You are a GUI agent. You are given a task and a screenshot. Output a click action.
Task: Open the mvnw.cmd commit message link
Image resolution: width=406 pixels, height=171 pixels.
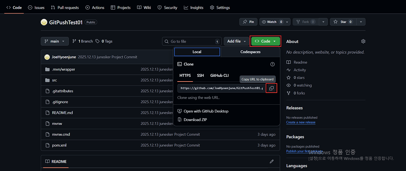pyautogui.click(x=170, y=134)
